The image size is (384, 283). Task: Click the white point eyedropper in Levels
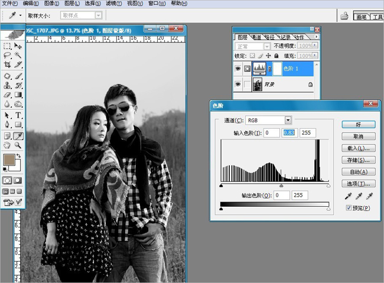pos(369,196)
